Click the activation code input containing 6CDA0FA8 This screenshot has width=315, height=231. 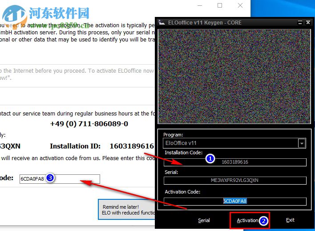(60, 179)
